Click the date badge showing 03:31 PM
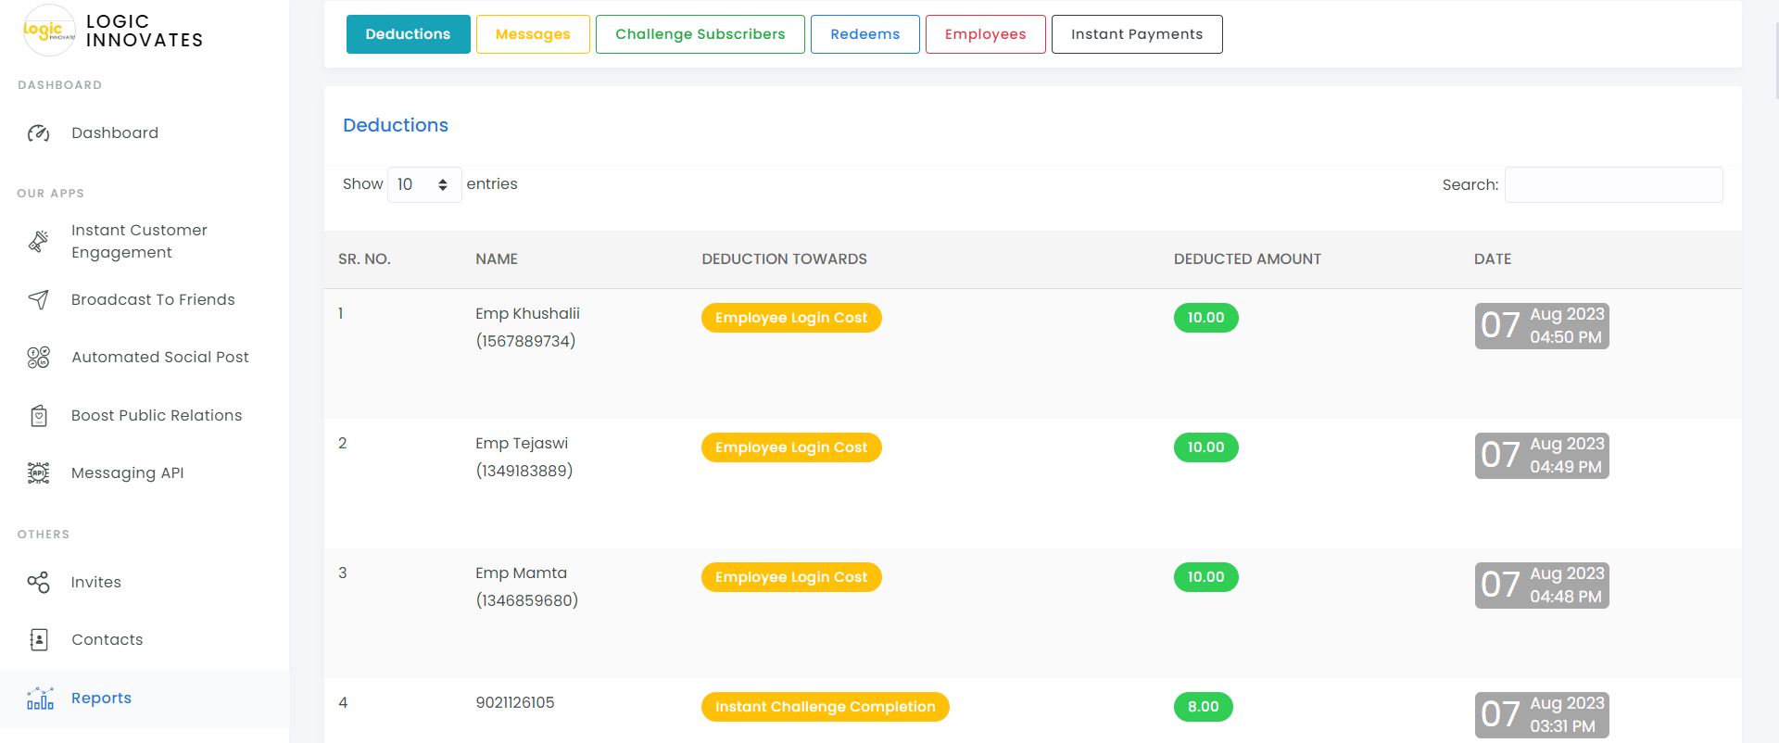The height and width of the screenshot is (743, 1779). point(1542,715)
